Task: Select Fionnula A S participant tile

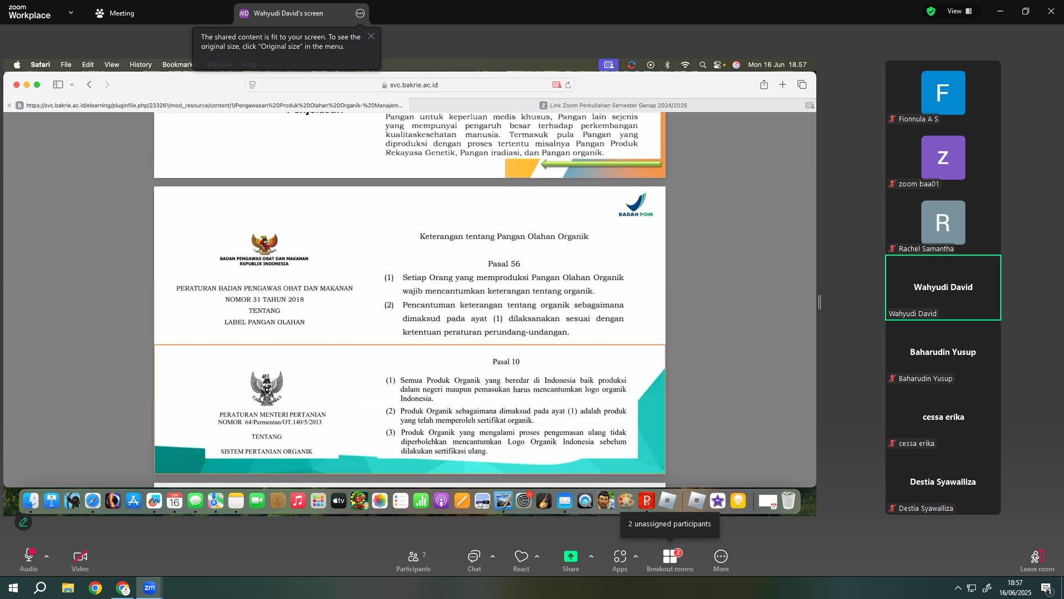Action: [x=943, y=93]
